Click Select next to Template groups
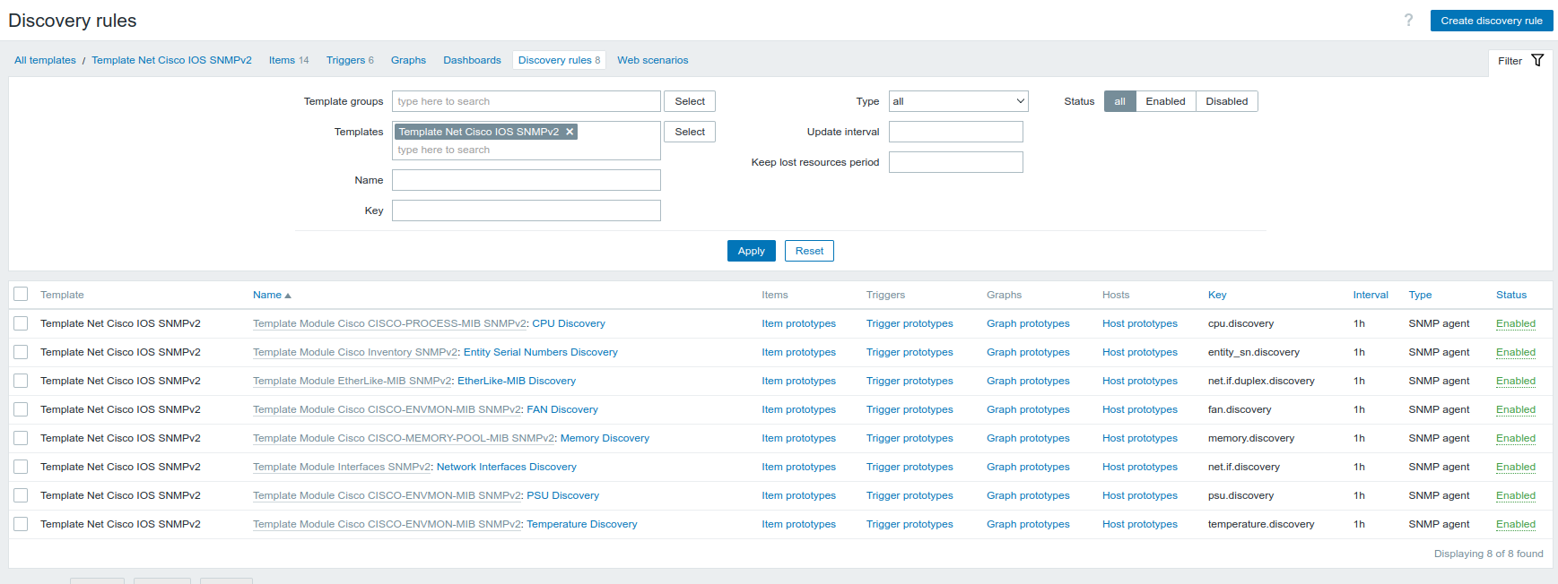This screenshot has width=1558, height=584. click(x=689, y=101)
